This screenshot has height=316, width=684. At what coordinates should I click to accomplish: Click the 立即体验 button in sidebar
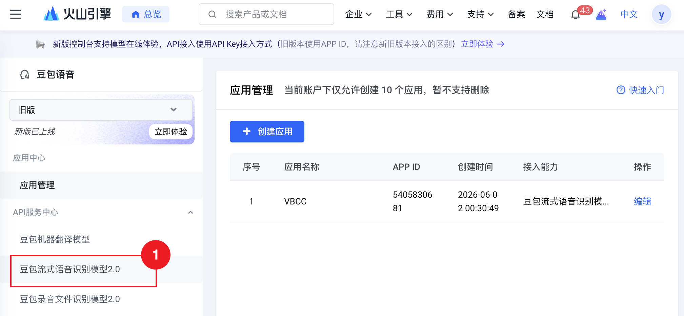[171, 132]
